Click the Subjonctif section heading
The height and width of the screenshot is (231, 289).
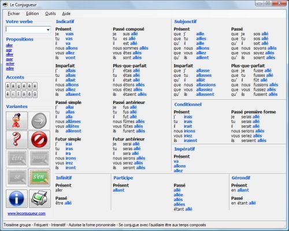[x=186, y=21]
